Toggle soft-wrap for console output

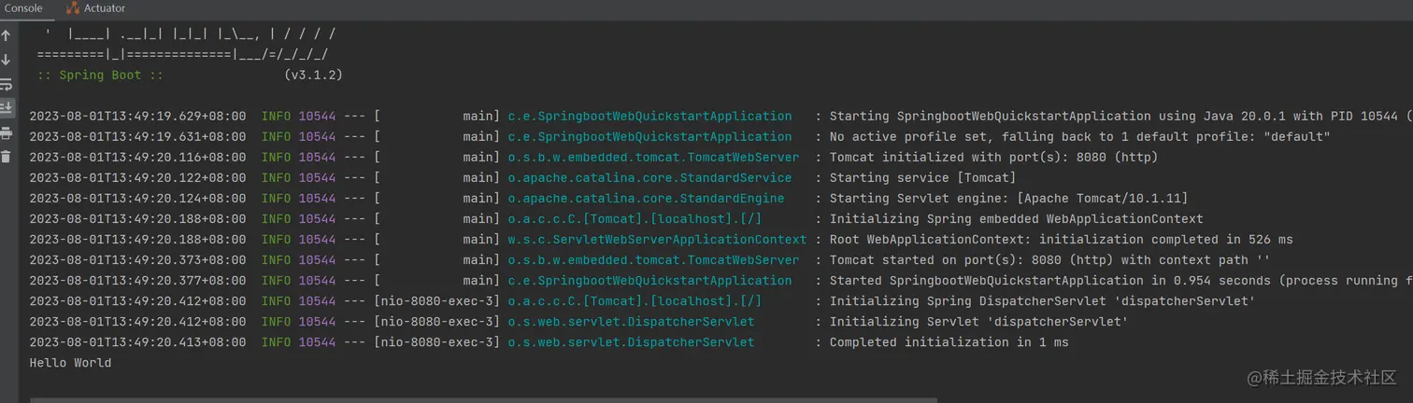[x=7, y=84]
